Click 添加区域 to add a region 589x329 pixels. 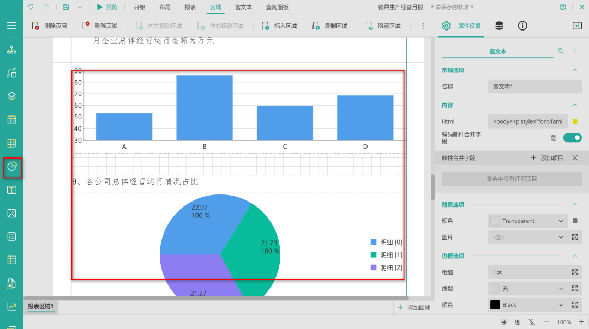(414, 308)
